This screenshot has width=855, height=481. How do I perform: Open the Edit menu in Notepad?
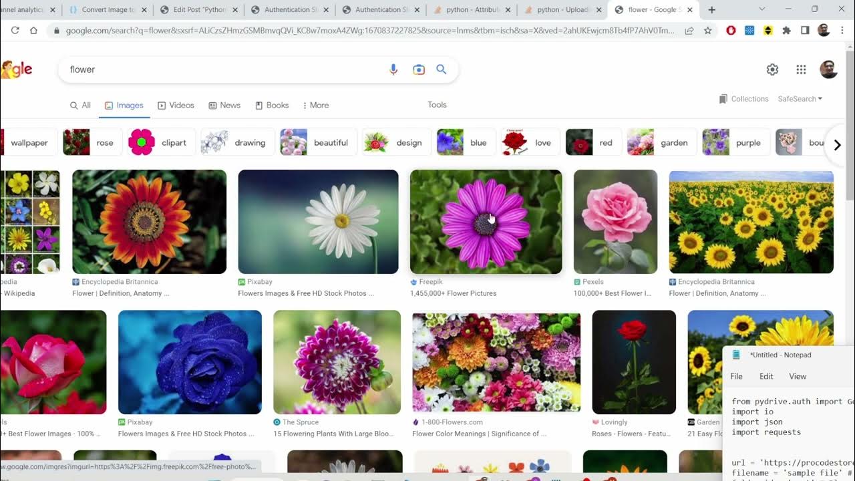click(x=766, y=376)
